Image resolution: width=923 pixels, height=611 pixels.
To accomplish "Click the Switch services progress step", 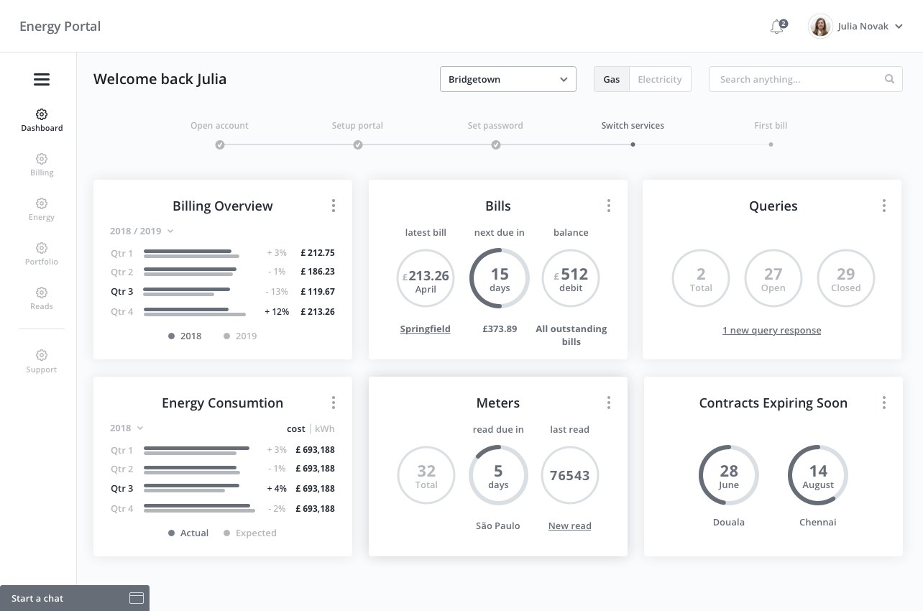I will tap(633, 134).
